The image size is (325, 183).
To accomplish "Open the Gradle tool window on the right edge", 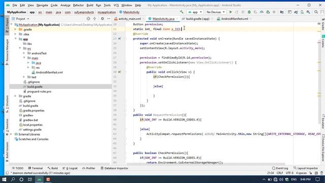I will coord(323,25).
